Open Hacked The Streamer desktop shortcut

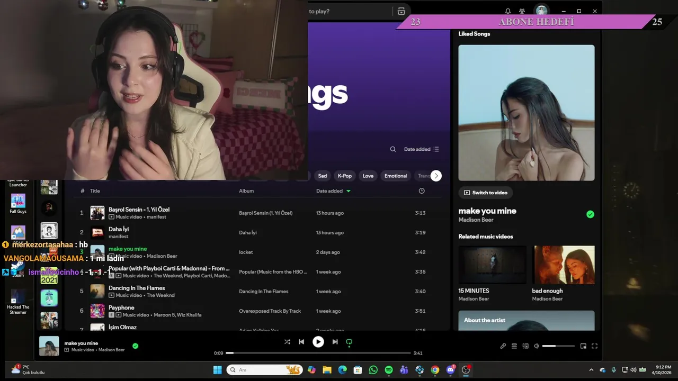18,303
